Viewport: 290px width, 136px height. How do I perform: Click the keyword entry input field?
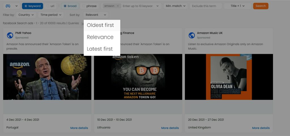click(138, 6)
